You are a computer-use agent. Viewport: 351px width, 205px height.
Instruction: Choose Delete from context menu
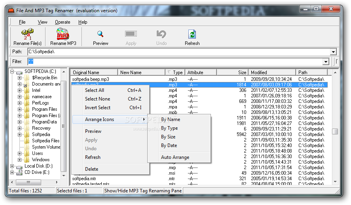[111, 169]
